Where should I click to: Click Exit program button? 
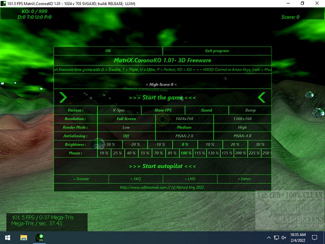coord(217,51)
